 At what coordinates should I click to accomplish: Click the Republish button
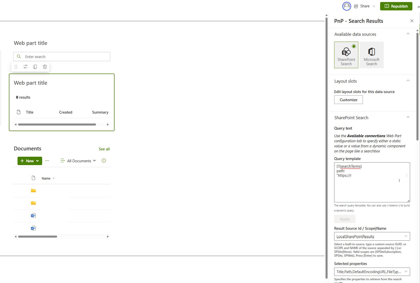(x=396, y=6)
